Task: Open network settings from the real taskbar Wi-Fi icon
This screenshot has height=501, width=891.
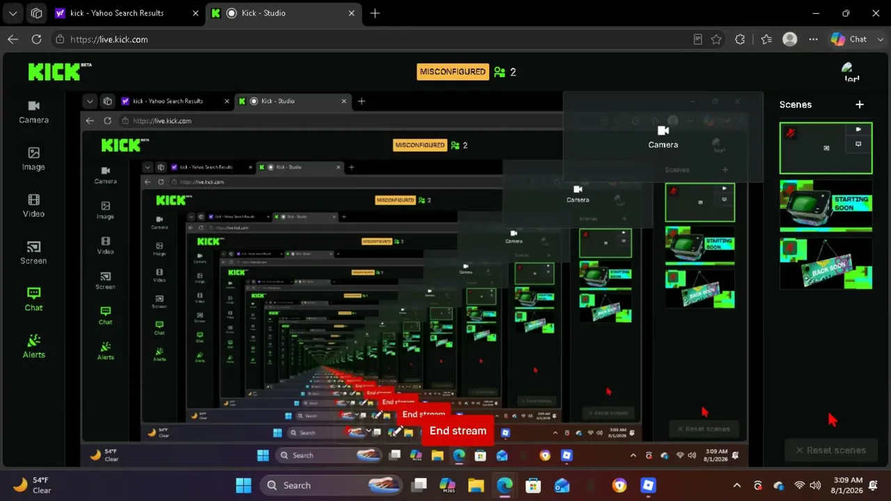Action: 799,485
